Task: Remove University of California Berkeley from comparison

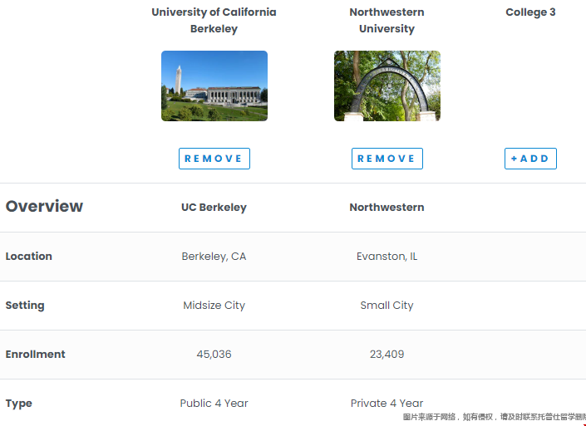Action: (x=214, y=159)
